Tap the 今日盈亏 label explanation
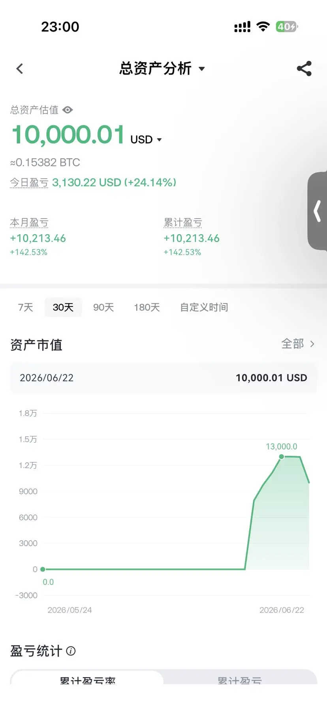This screenshot has width=327, height=712. [x=29, y=182]
